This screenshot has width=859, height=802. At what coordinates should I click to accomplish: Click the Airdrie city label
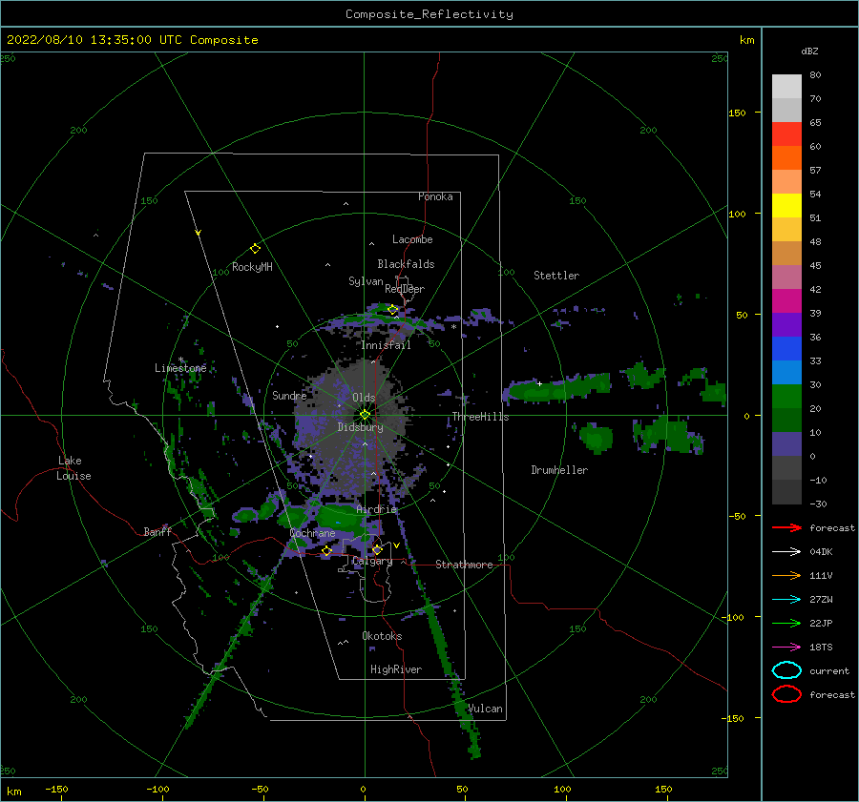(x=376, y=509)
